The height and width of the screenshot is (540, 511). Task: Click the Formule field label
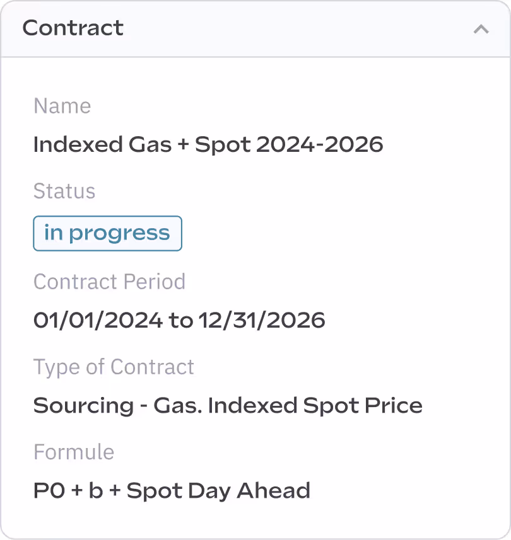tap(74, 452)
